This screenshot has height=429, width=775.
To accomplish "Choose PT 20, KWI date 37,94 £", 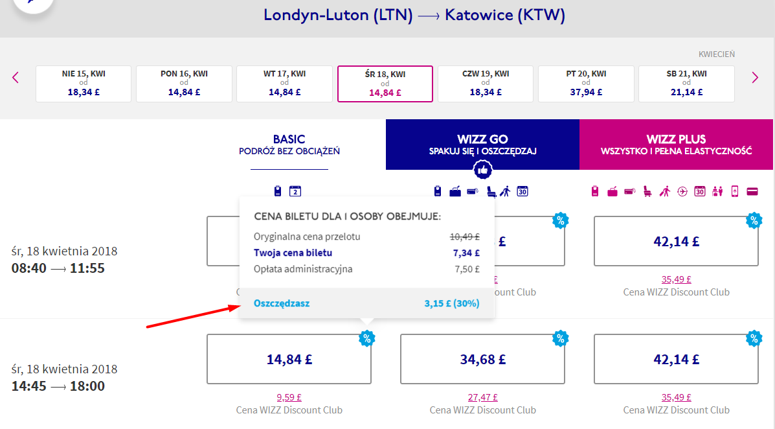I will click(x=586, y=84).
